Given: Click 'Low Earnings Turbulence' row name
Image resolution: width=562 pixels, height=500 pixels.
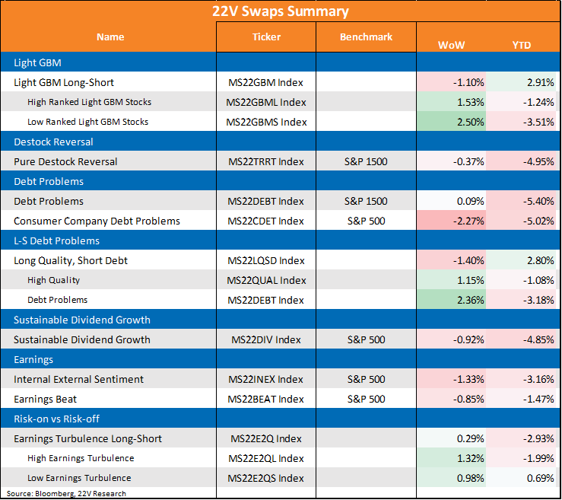Looking at the screenshot, I should pos(79,478).
